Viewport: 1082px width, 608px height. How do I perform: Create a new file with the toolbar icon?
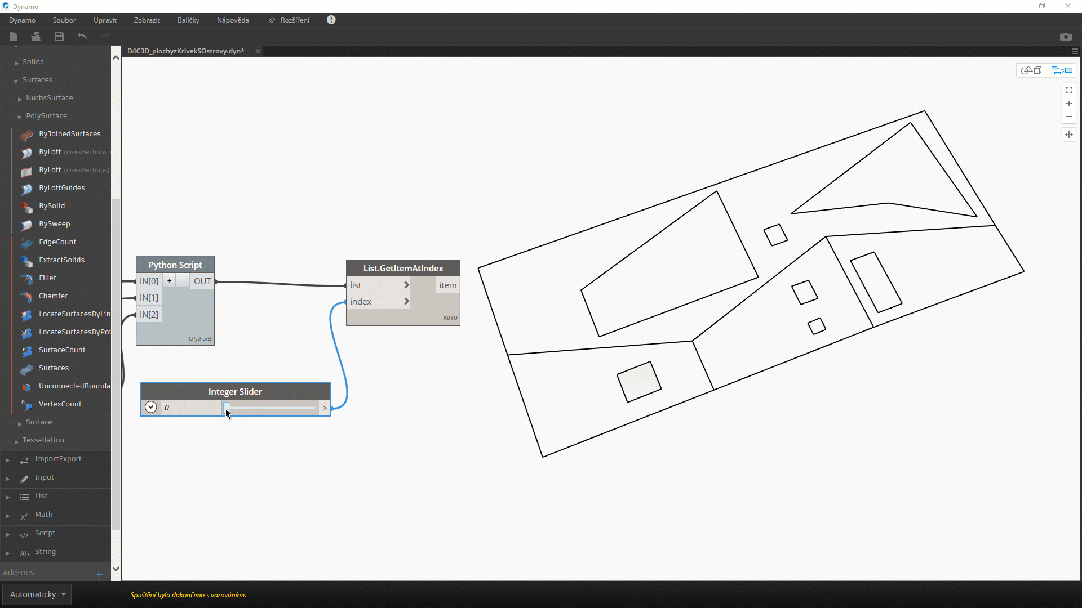12,36
